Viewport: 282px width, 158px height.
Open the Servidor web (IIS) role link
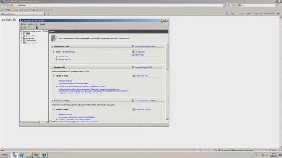(65, 59)
